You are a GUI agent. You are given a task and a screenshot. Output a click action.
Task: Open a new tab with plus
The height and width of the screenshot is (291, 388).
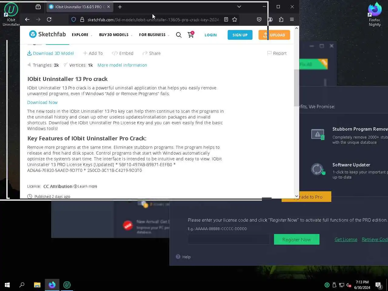pyautogui.click(x=120, y=7)
